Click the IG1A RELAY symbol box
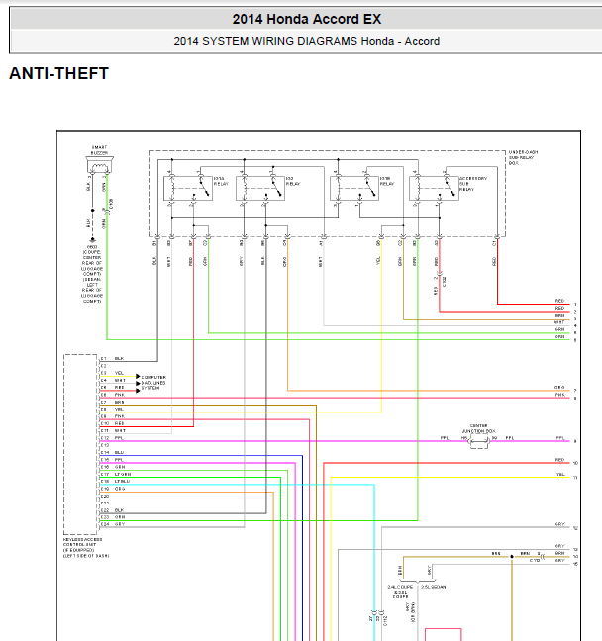Screen dimensions: 602x641 188,189
